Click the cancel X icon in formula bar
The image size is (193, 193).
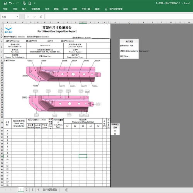(28, 17)
